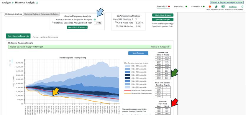Click the 50th - 60th percentile legend swatch
Image resolution: width=246 pixels, height=115 pixels.
127,75
